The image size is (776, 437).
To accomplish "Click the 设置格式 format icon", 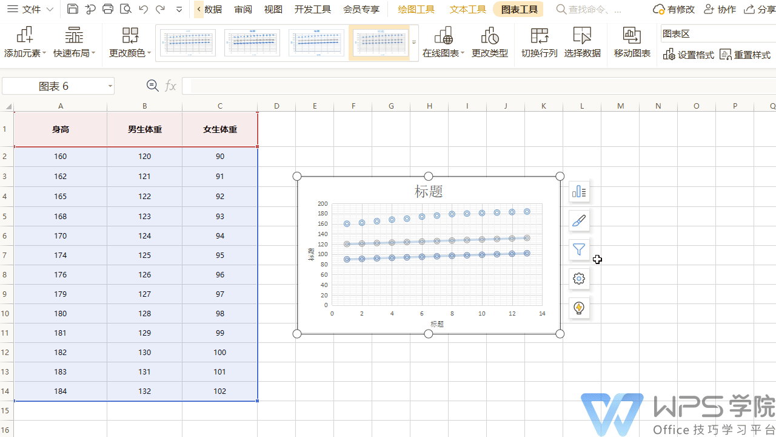I will pos(689,55).
